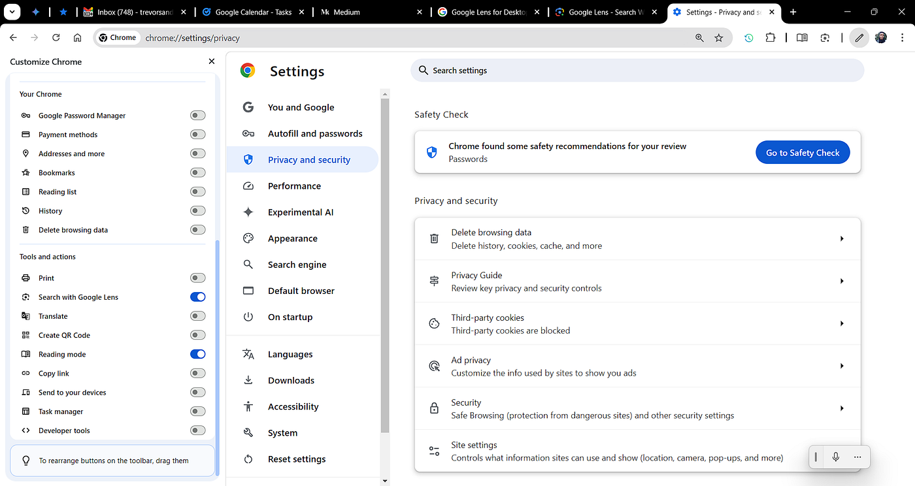Enable the Translate toggle
Screen dimensions: 915x486
point(197,316)
